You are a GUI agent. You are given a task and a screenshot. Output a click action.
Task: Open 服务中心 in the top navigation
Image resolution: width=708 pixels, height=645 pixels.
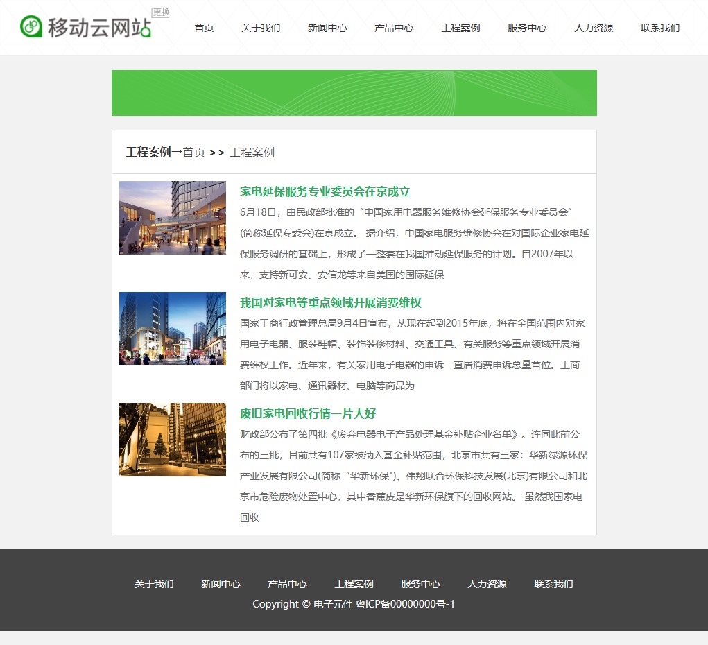pos(527,28)
